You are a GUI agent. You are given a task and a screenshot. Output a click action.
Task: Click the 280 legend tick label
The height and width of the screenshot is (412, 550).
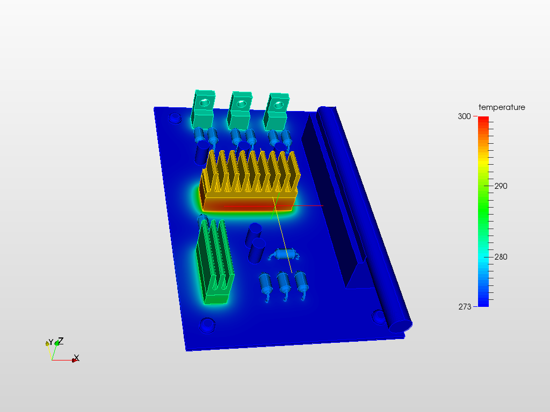(x=501, y=257)
